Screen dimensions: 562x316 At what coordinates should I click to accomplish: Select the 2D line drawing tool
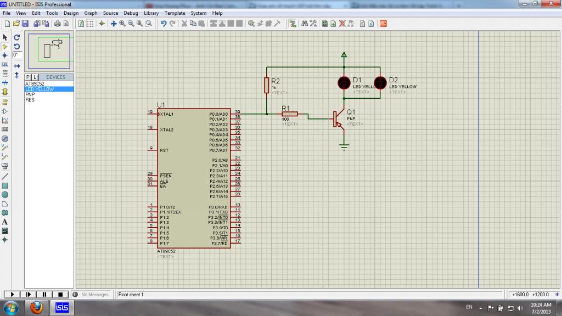click(x=5, y=176)
